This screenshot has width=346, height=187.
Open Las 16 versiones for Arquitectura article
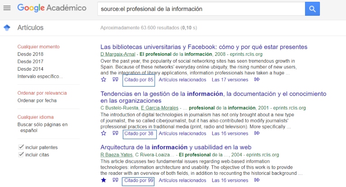(230, 180)
